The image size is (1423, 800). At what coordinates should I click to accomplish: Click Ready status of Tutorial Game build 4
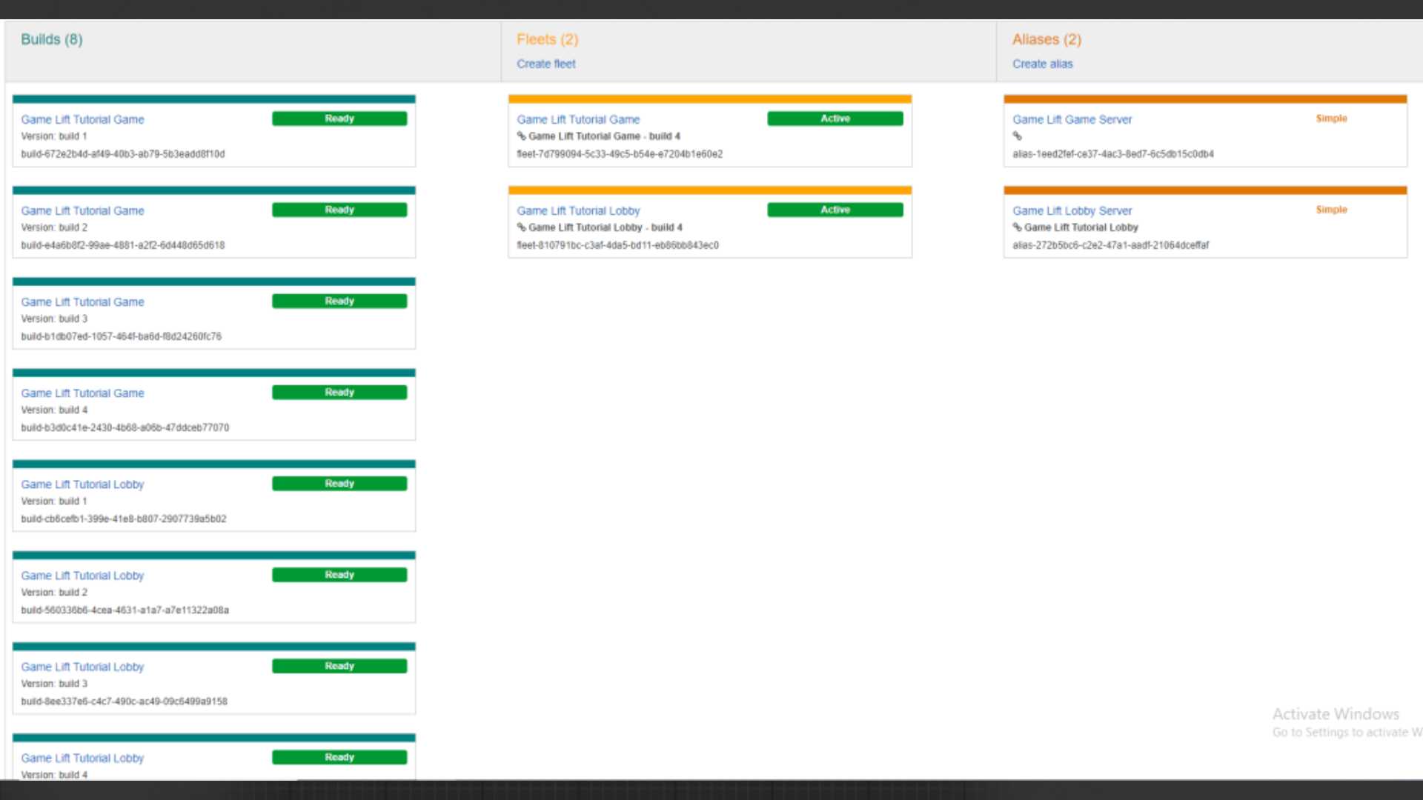tap(339, 392)
